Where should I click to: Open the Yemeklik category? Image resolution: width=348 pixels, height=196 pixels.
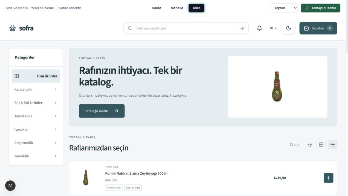36,156
